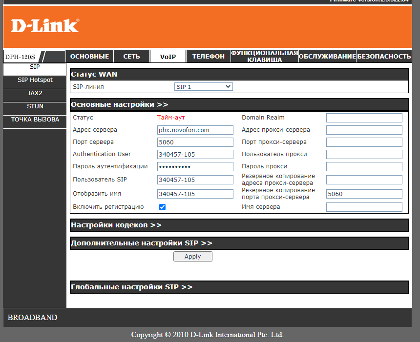The image size is (420, 342).
Task: Click the Адрес сервера input field
Action: (195, 130)
